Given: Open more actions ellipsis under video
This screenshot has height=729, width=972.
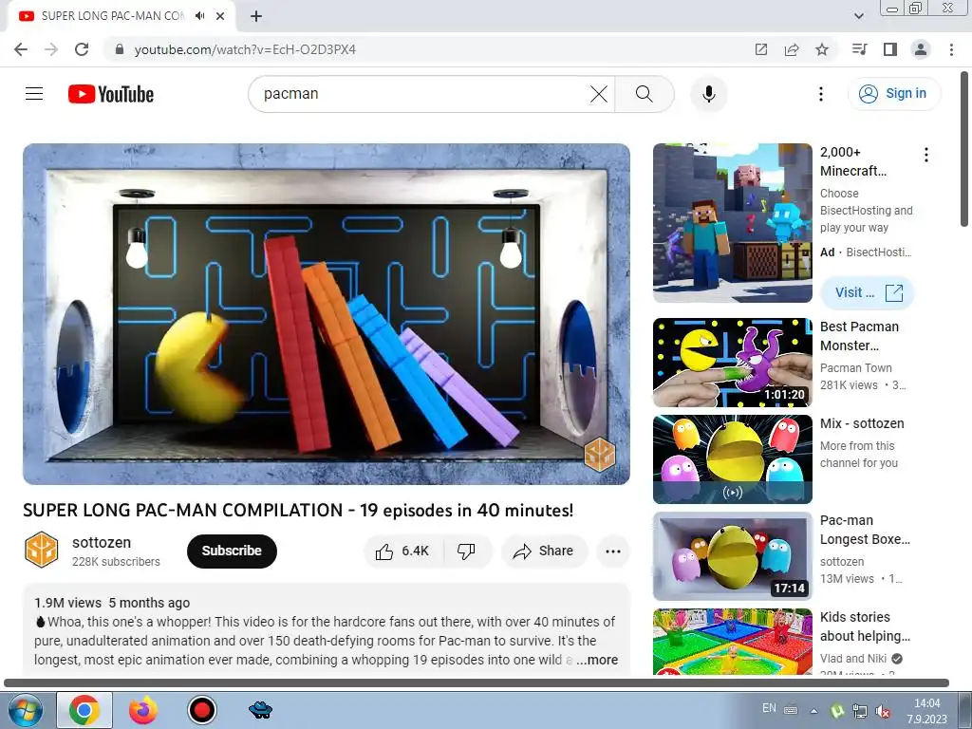Looking at the screenshot, I should tap(613, 551).
